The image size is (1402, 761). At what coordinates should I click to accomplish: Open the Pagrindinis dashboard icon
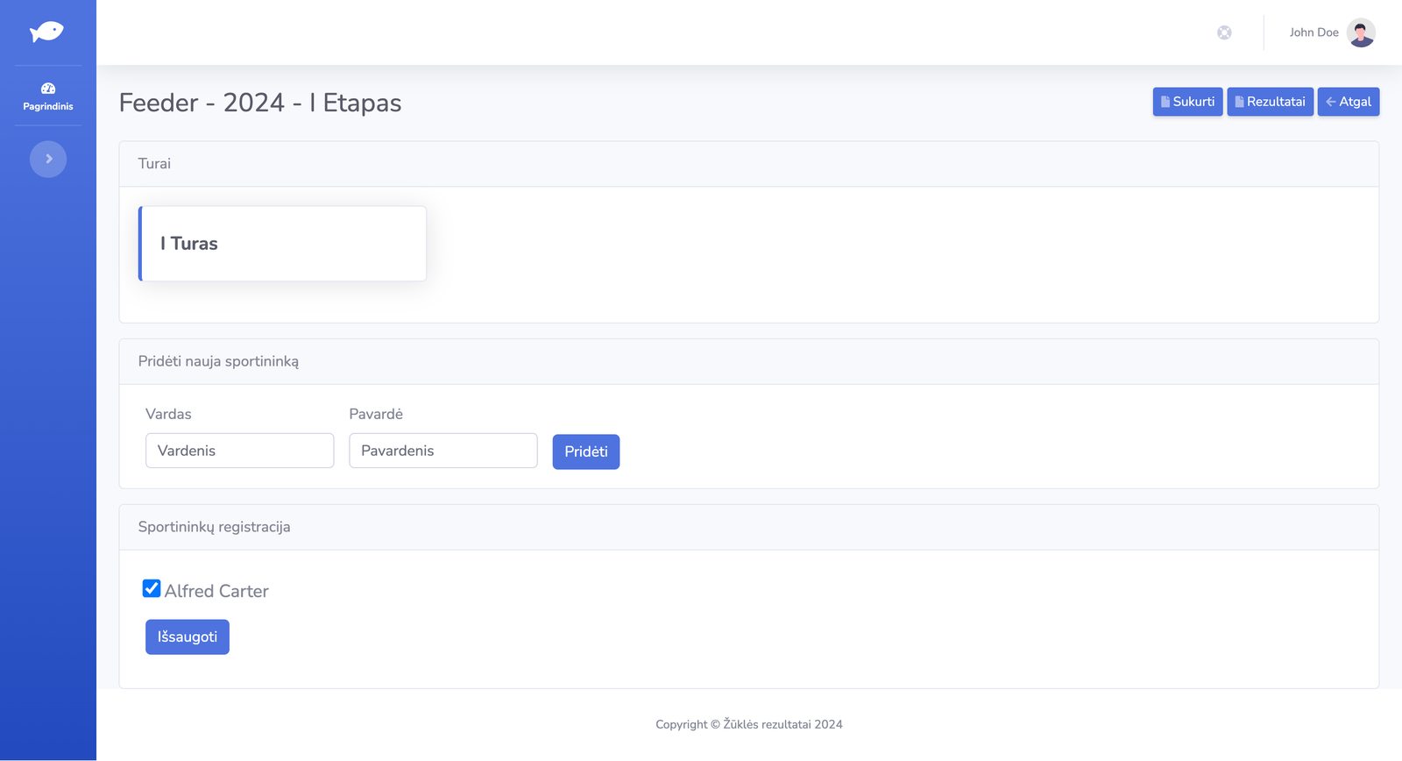(48, 89)
